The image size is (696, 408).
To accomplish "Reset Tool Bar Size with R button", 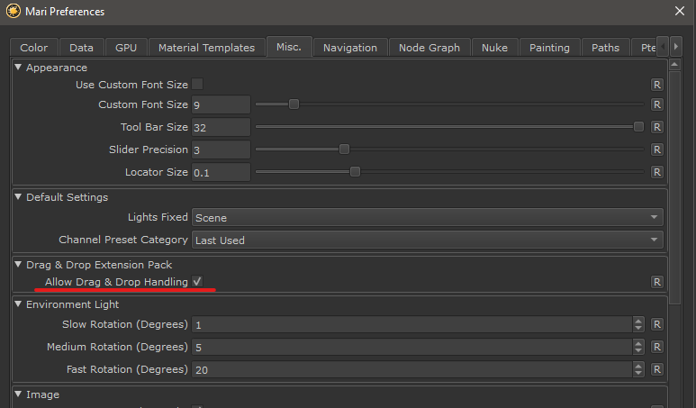I will (x=656, y=127).
